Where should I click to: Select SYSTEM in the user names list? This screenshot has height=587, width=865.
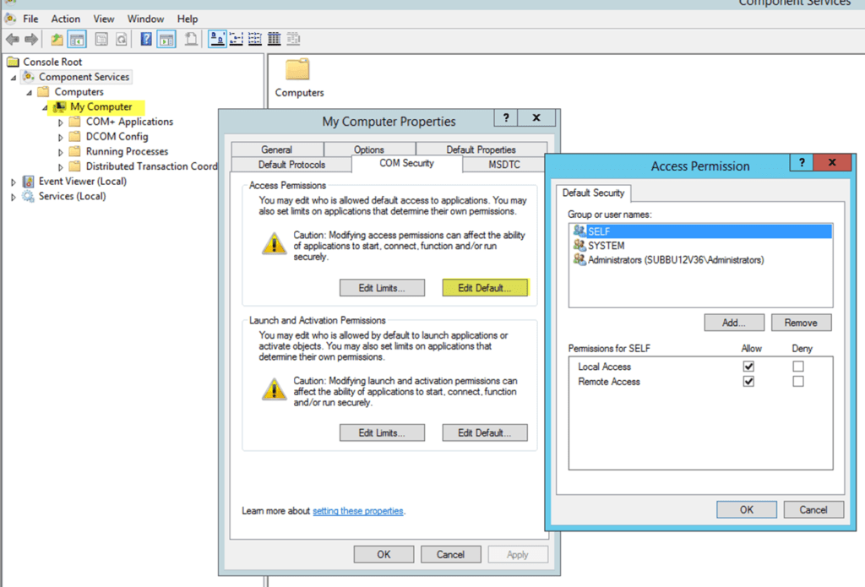pos(606,246)
